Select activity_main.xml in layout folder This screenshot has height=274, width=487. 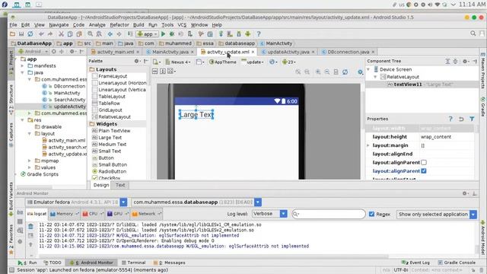coord(64,140)
